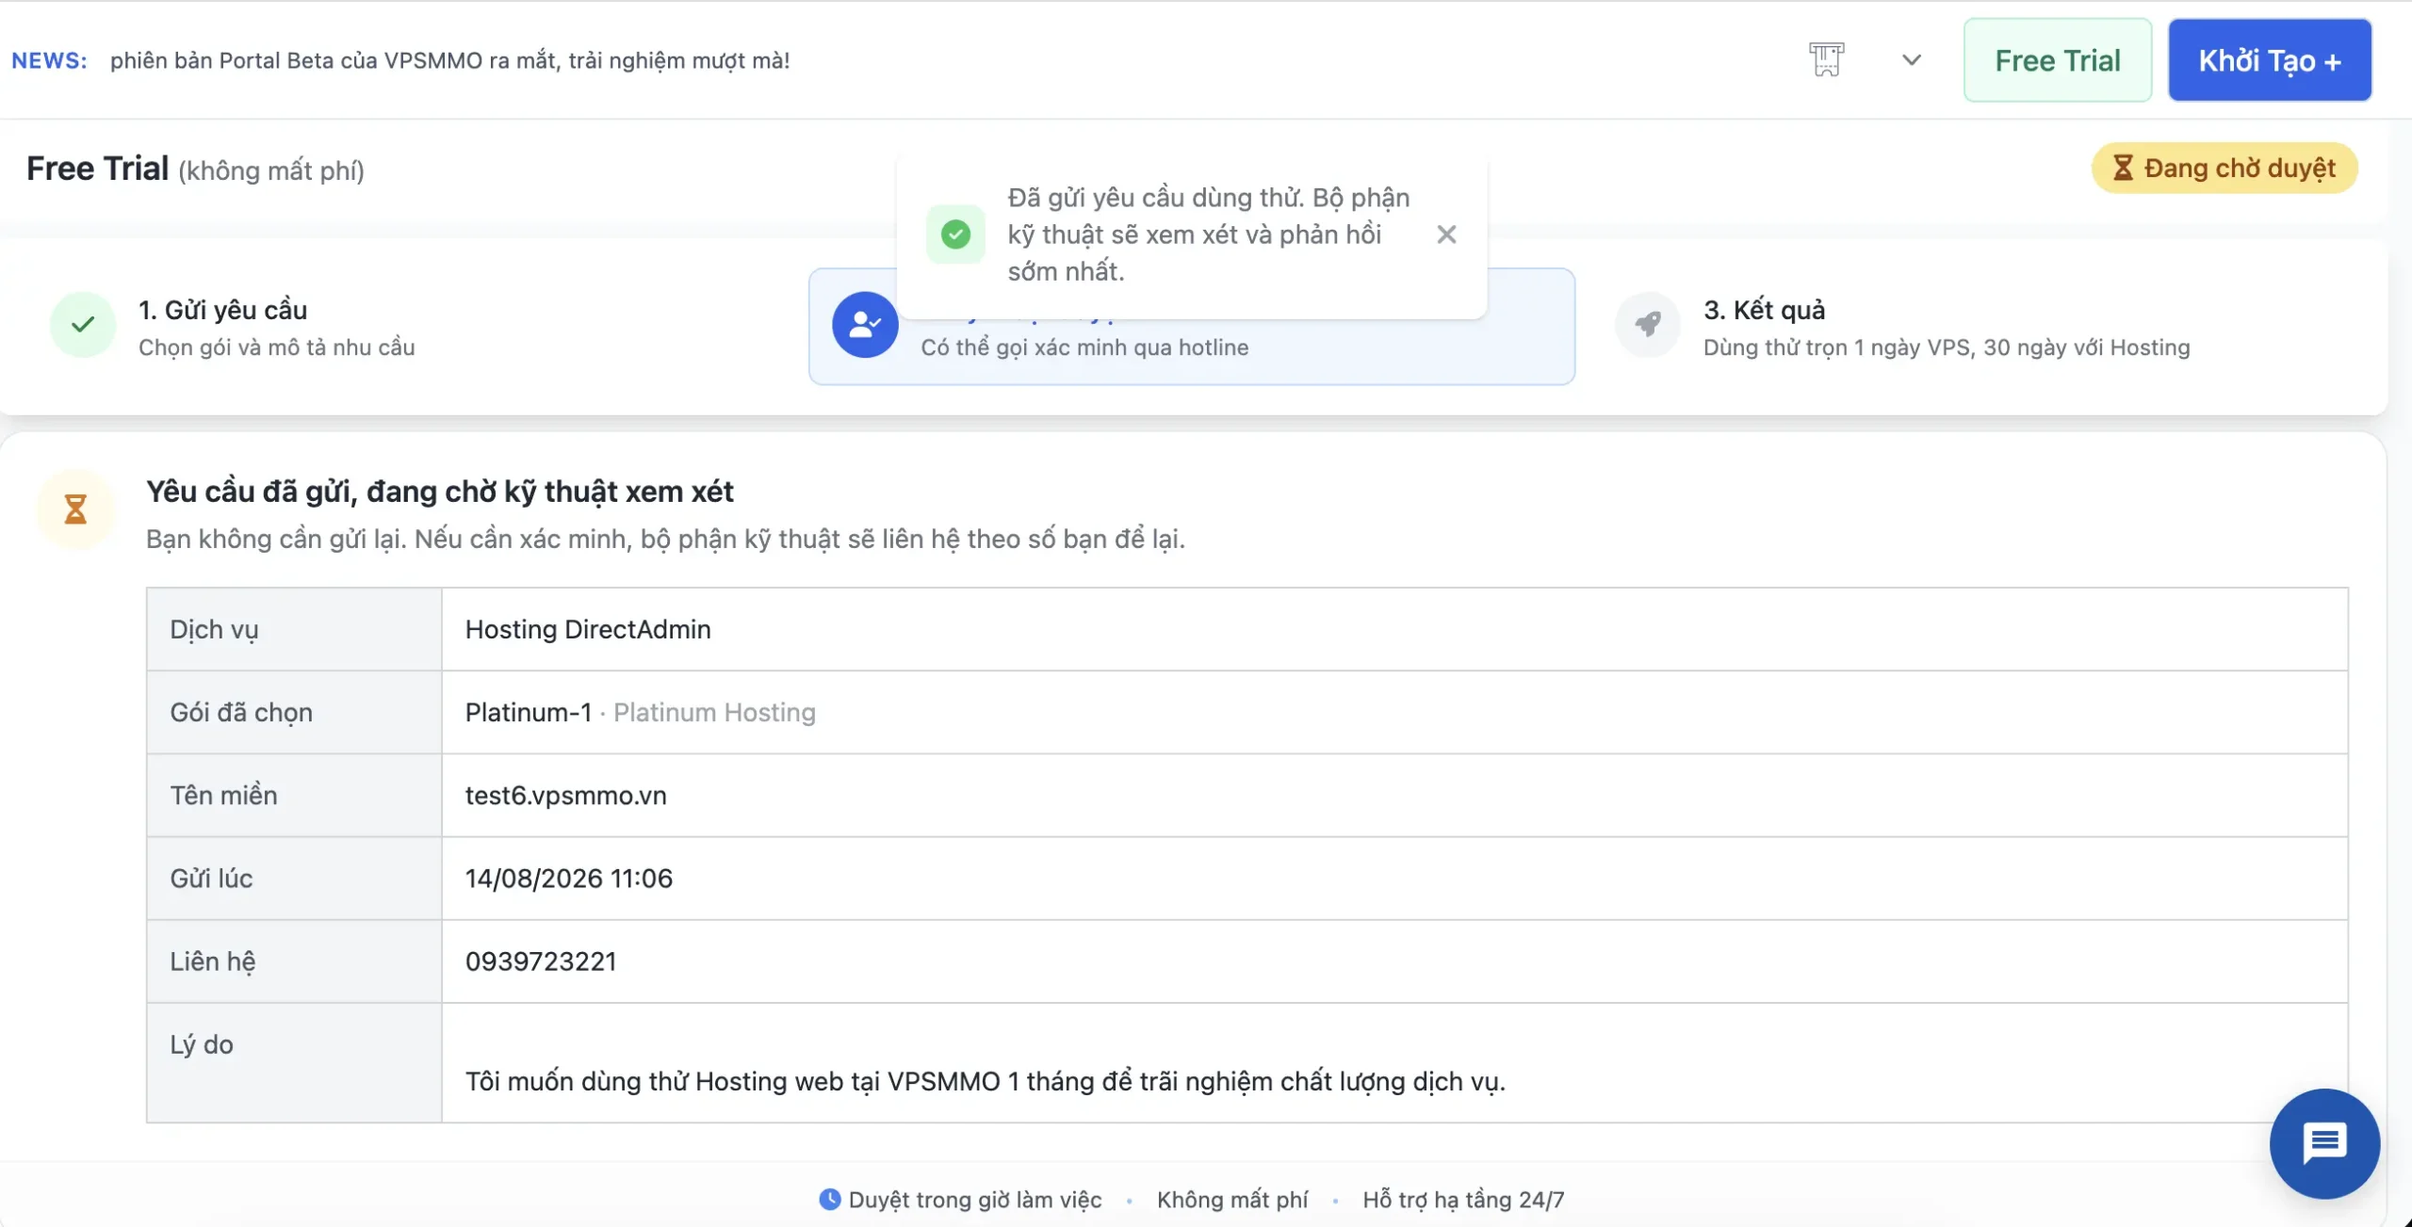Viewport: 2412px width, 1227px height.
Task: Click the notifications ticket icon in header
Action: click(x=1826, y=59)
